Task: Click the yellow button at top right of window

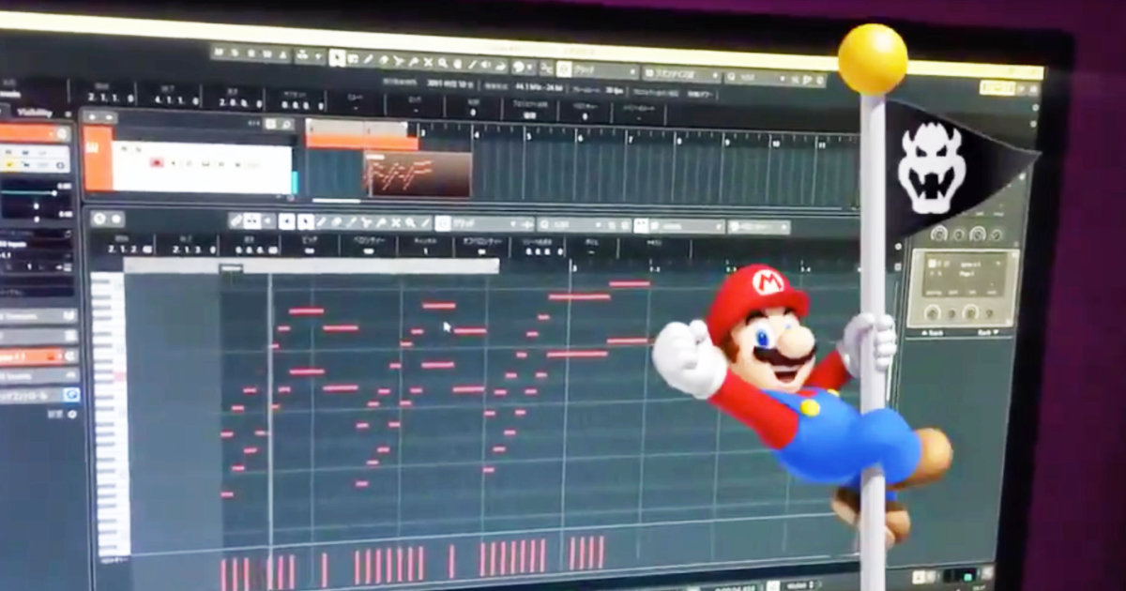Action: point(996,87)
